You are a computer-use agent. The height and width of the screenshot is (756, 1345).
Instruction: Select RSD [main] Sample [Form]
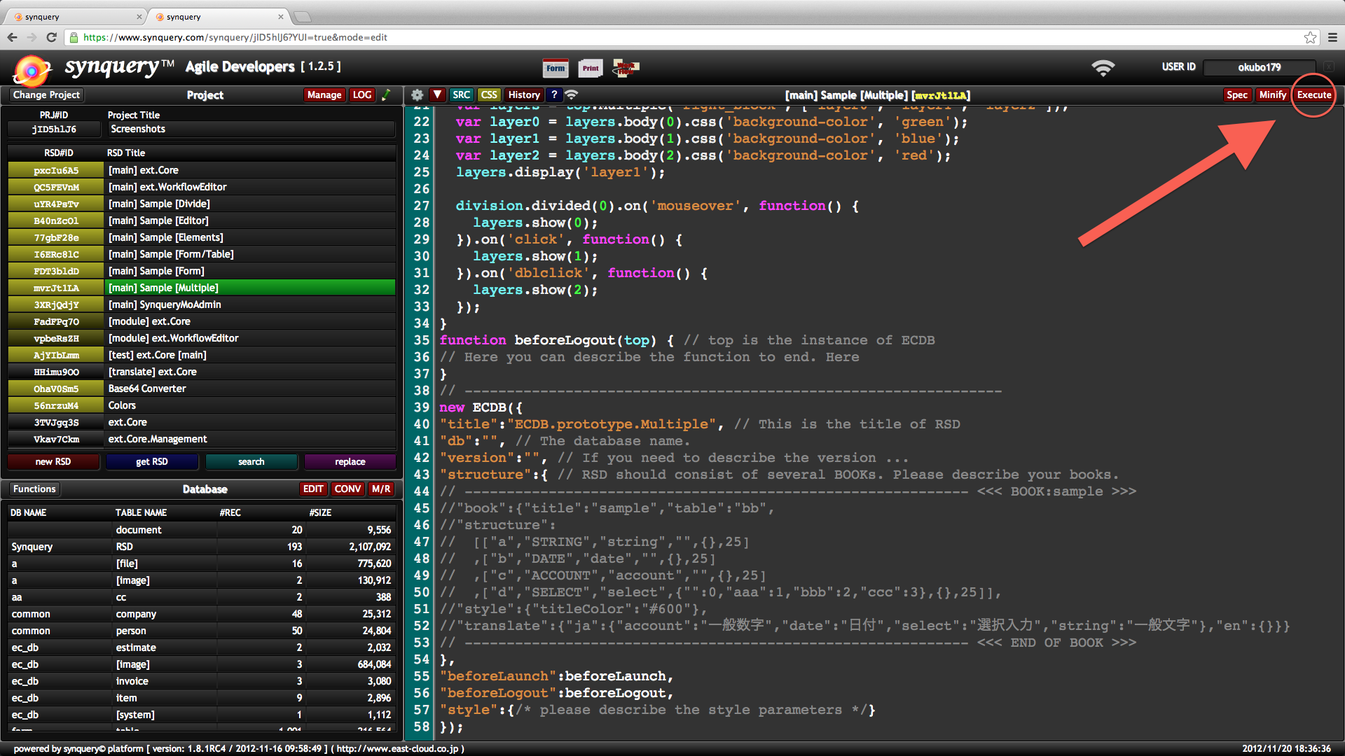(250, 271)
